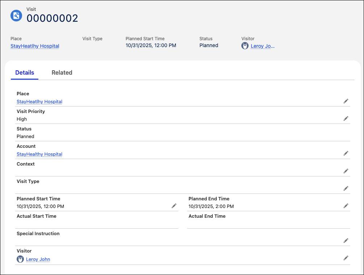Click the edit pencil beside Visitor field

(346, 258)
